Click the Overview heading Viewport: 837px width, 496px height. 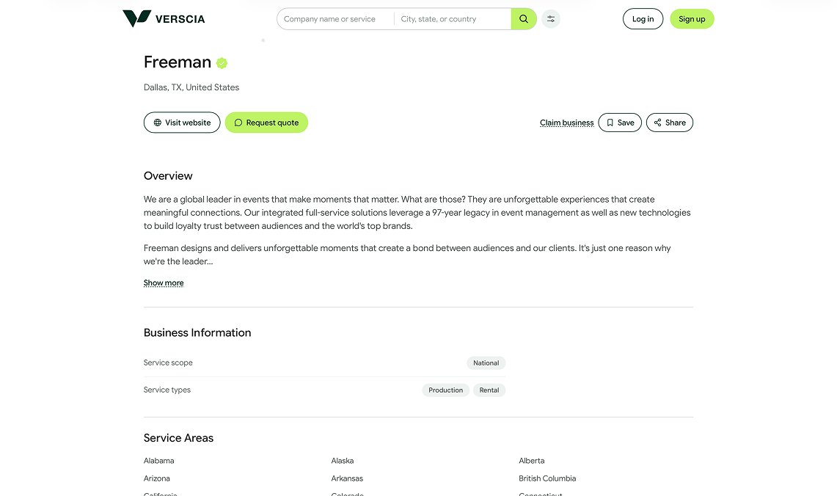pos(168,175)
